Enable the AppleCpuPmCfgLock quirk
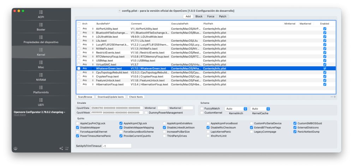 point(78,124)
